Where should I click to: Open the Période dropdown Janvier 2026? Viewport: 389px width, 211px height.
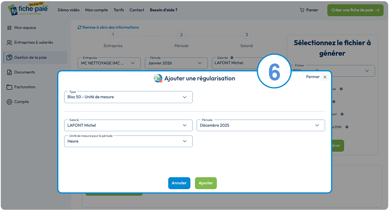tap(176, 63)
